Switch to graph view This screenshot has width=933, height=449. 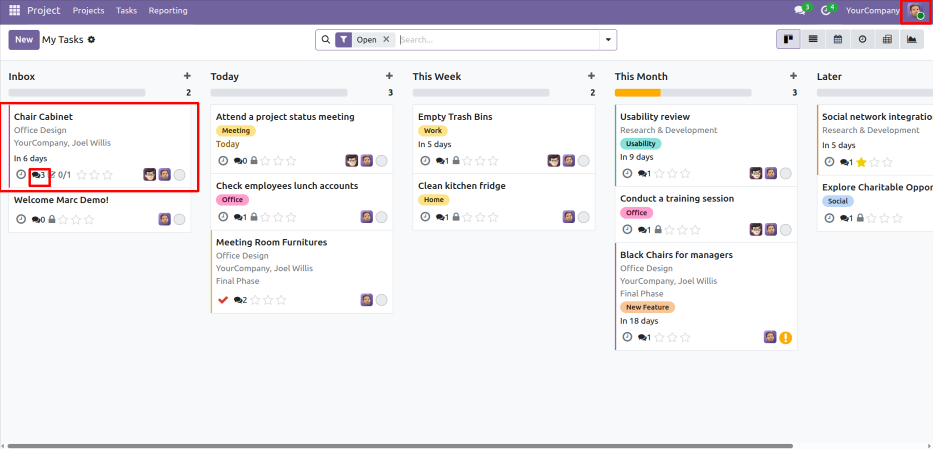[x=912, y=39]
